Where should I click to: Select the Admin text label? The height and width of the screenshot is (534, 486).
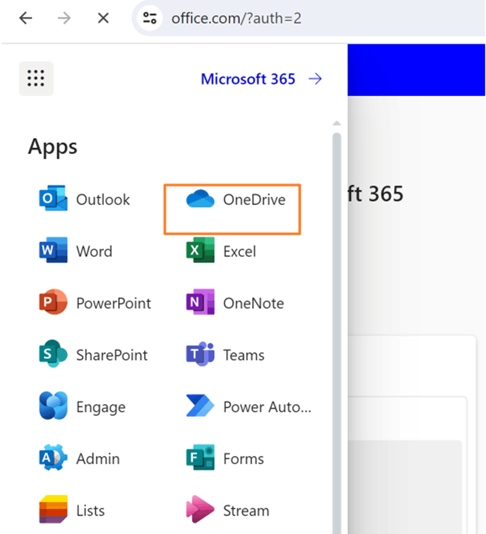tap(98, 458)
